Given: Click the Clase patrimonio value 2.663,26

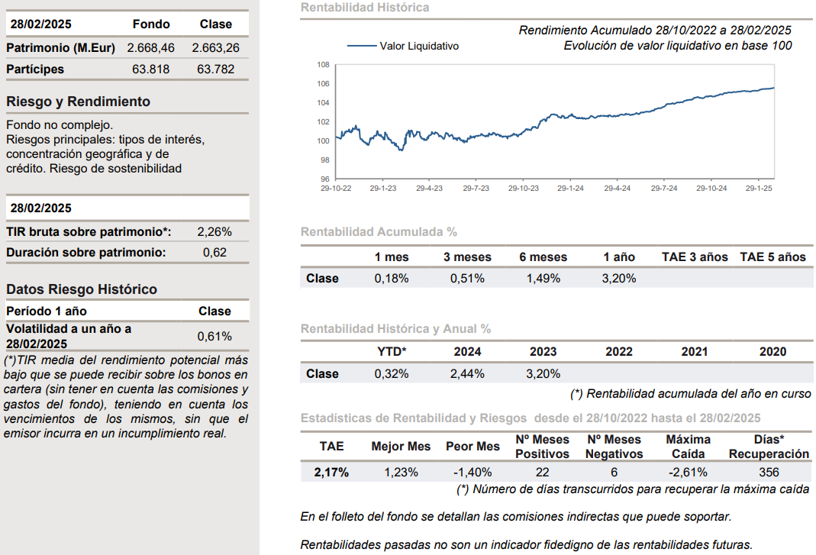Looking at the screenshot, I should click(x=215, y=48).
